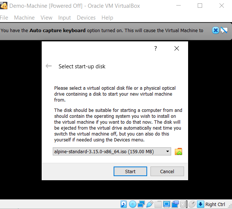Open the Machine menu
The height and width of the screenshot is (209, 232).
[x=24, y=18]
